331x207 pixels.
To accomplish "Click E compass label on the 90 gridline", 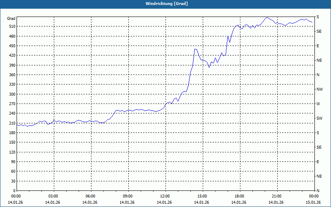I will point(318,162).
